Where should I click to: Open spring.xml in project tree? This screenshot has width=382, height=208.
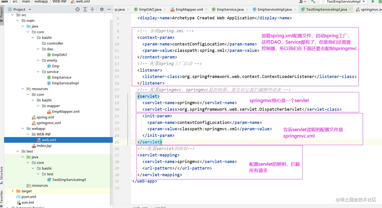[x=45, y=117]
